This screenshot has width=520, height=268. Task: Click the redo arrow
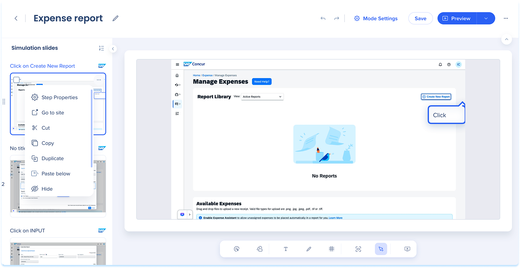pos(336,18)
